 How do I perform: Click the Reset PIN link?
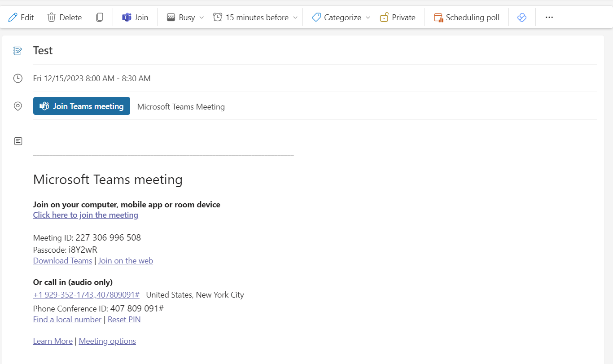coord(124,320)
